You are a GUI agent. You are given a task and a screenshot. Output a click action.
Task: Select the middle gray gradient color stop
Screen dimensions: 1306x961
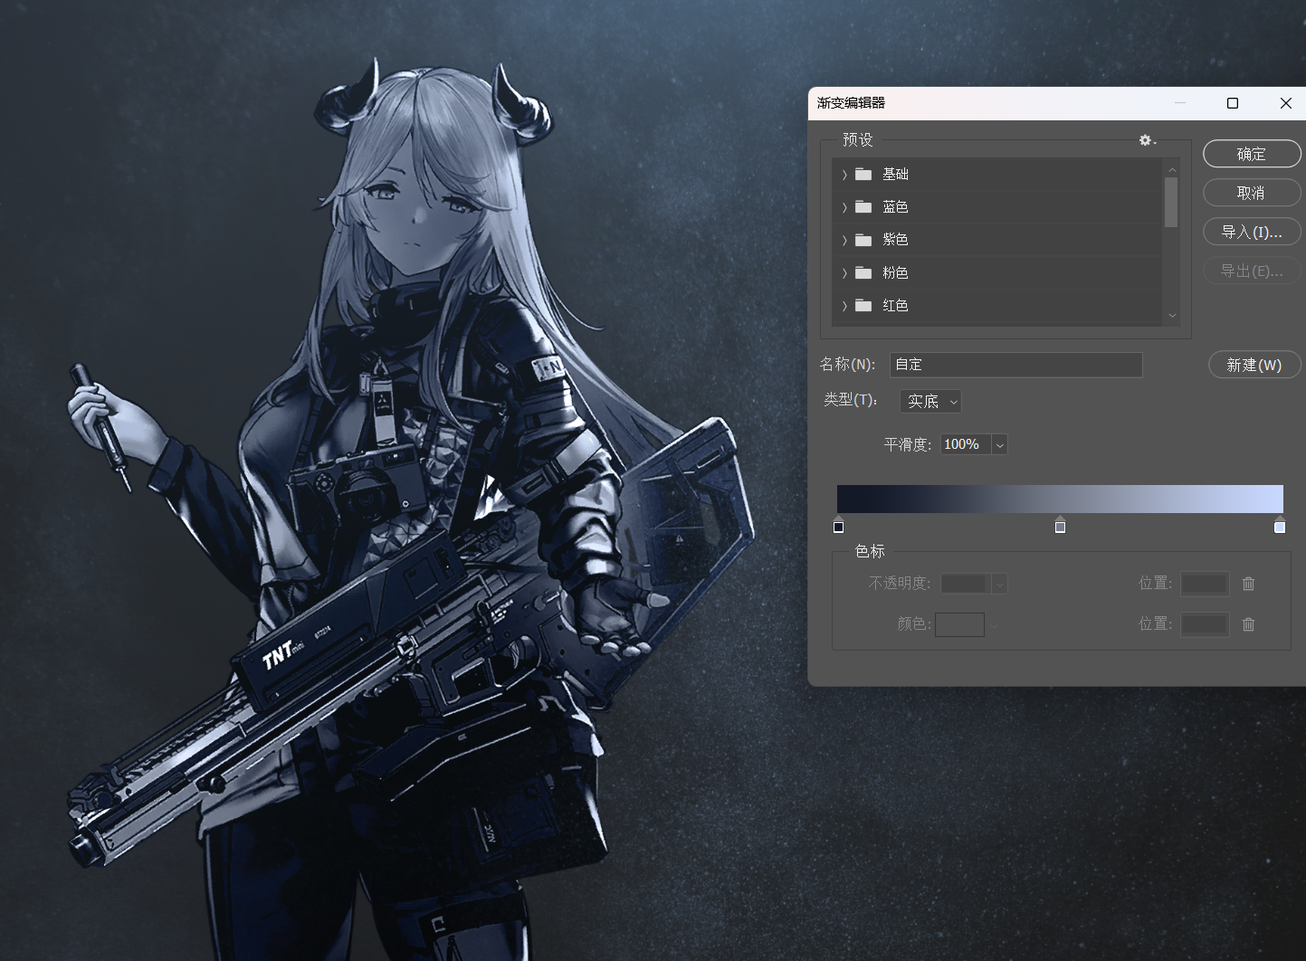[1060, 525]
